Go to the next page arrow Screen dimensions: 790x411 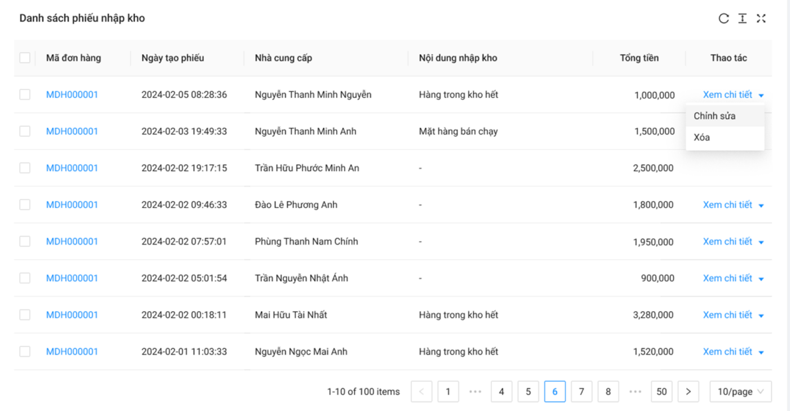point(688,391)
